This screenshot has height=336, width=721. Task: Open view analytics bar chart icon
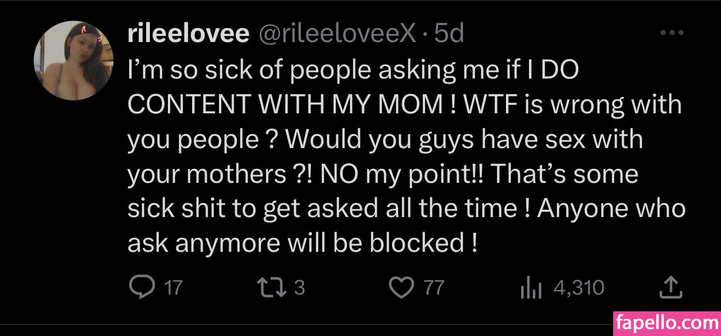click(x=530, y=288)
